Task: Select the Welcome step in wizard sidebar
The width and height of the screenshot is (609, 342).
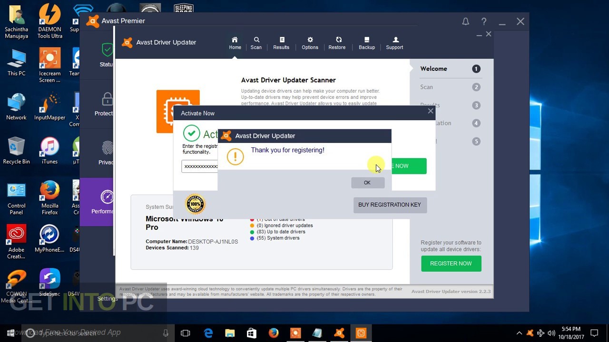Action: point(450,69)
